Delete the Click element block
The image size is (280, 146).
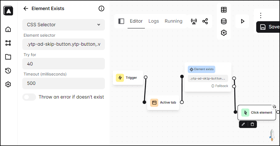252,124
